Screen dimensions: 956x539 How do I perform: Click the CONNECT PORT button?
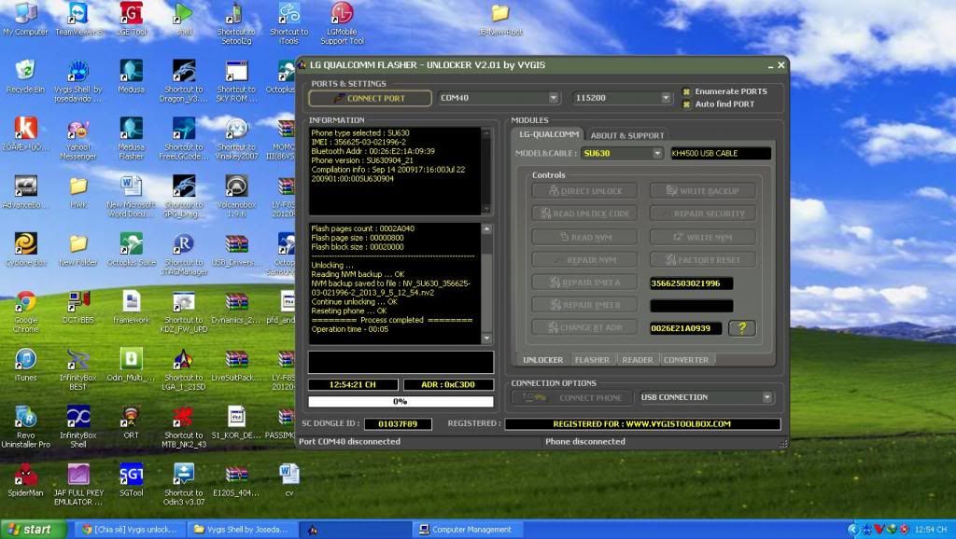coord(370,98)
